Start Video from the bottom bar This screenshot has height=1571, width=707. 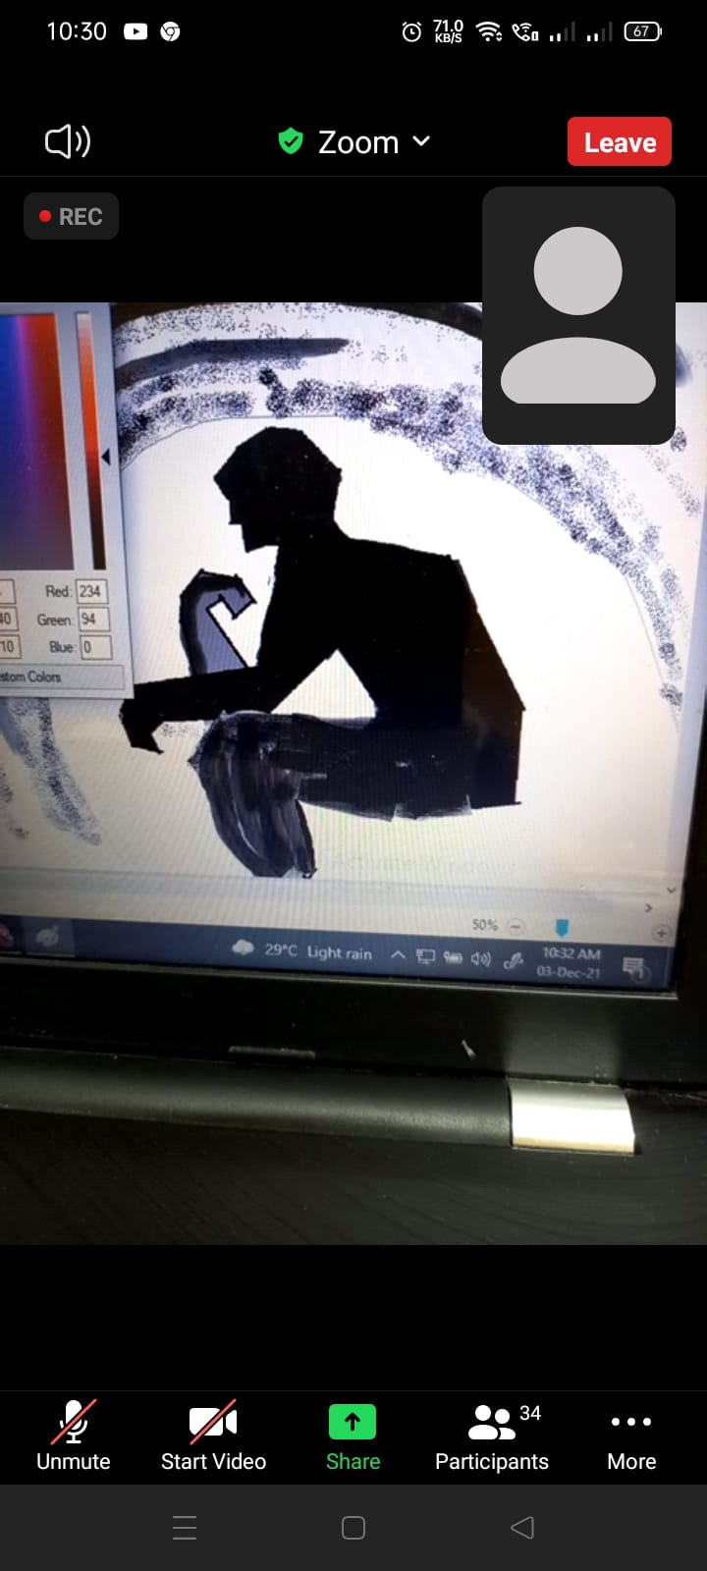pos(213,1436)
